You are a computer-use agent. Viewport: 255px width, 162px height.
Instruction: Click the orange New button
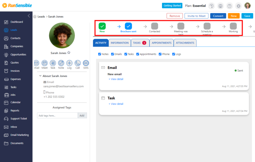234,16
